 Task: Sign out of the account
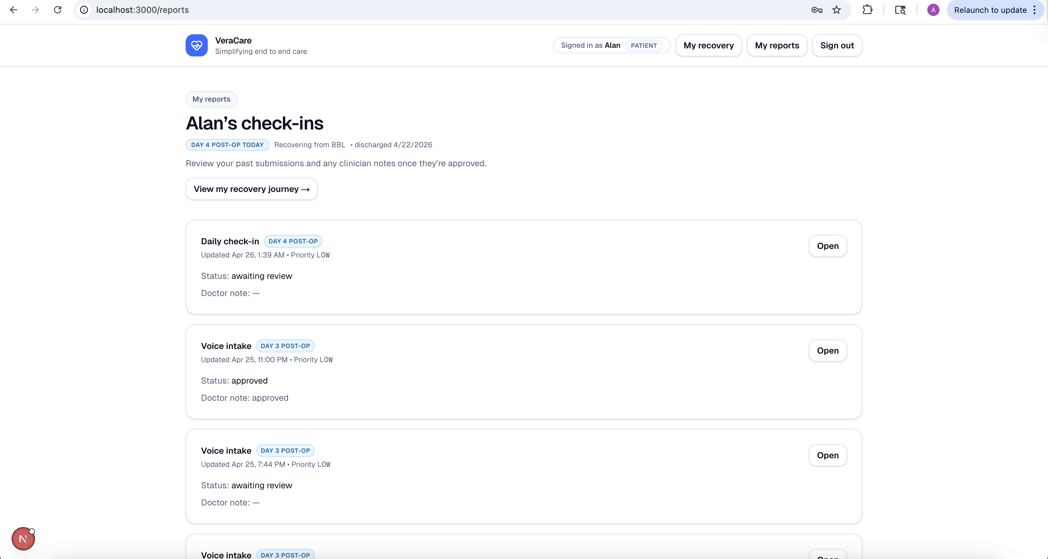(x=837, y=46)
